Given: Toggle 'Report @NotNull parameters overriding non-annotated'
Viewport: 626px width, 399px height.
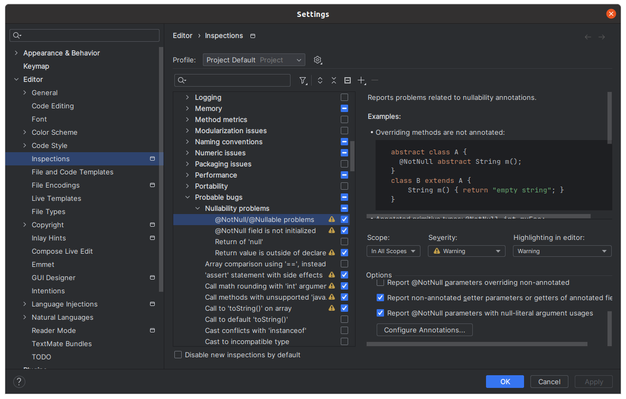Looking at the screenshot, I should [380, 282].
